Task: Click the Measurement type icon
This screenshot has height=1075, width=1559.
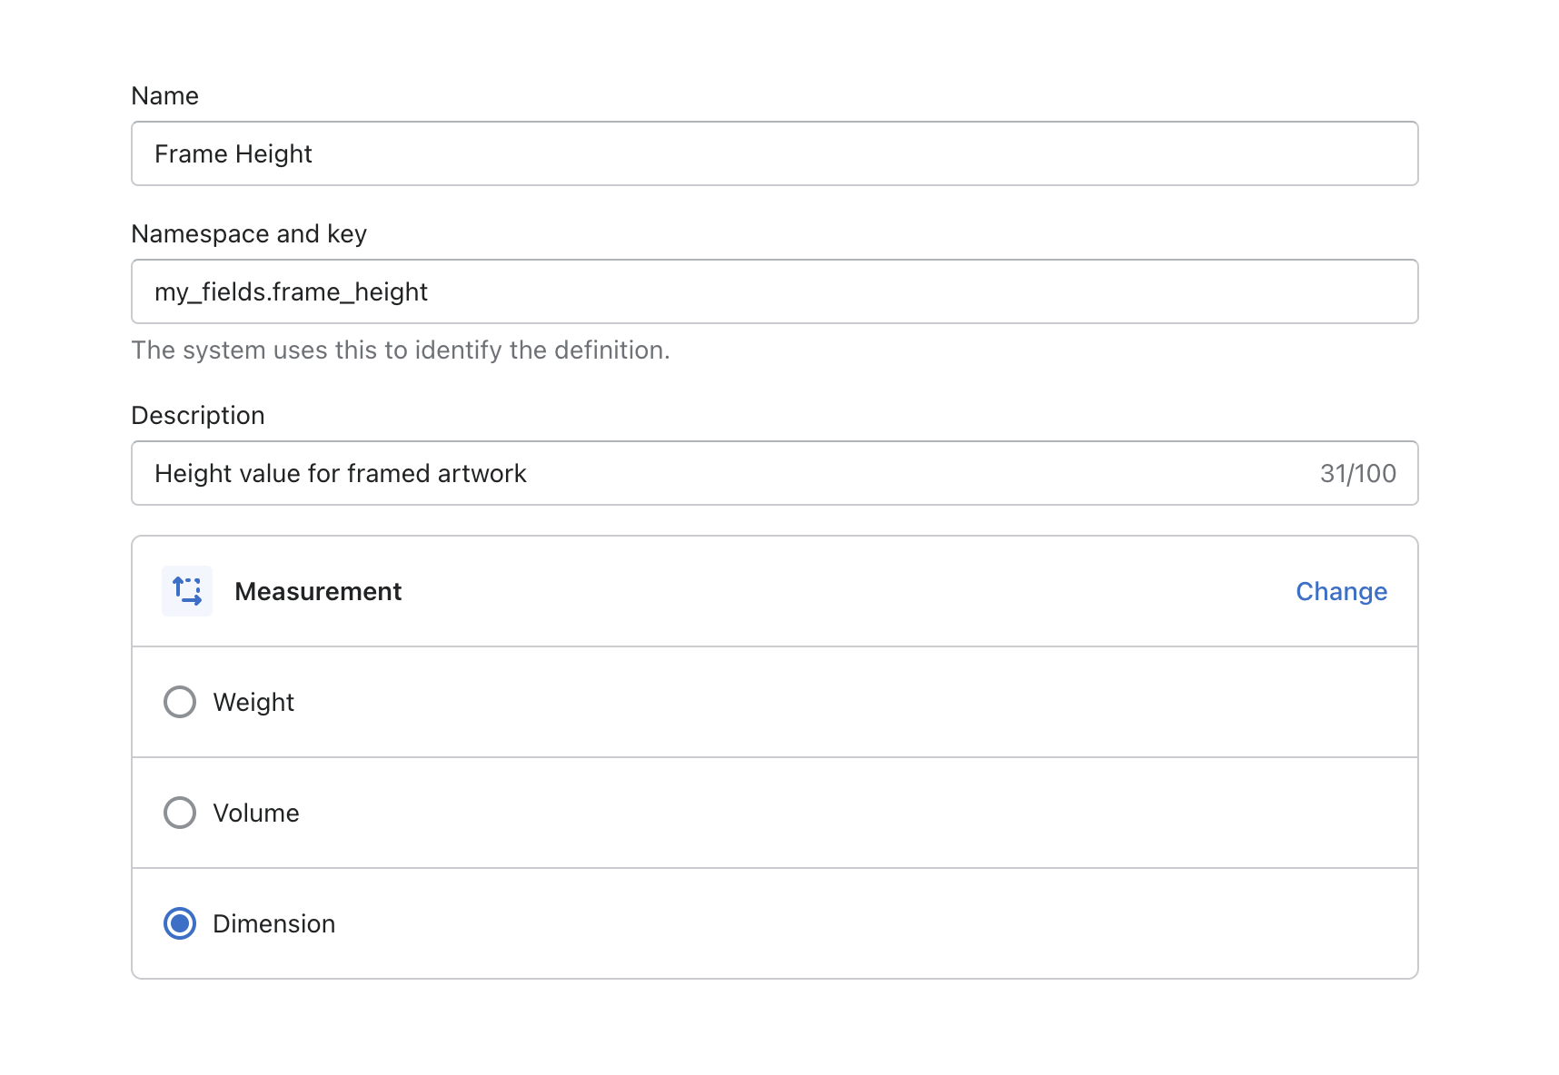Action: pos(187,591)
